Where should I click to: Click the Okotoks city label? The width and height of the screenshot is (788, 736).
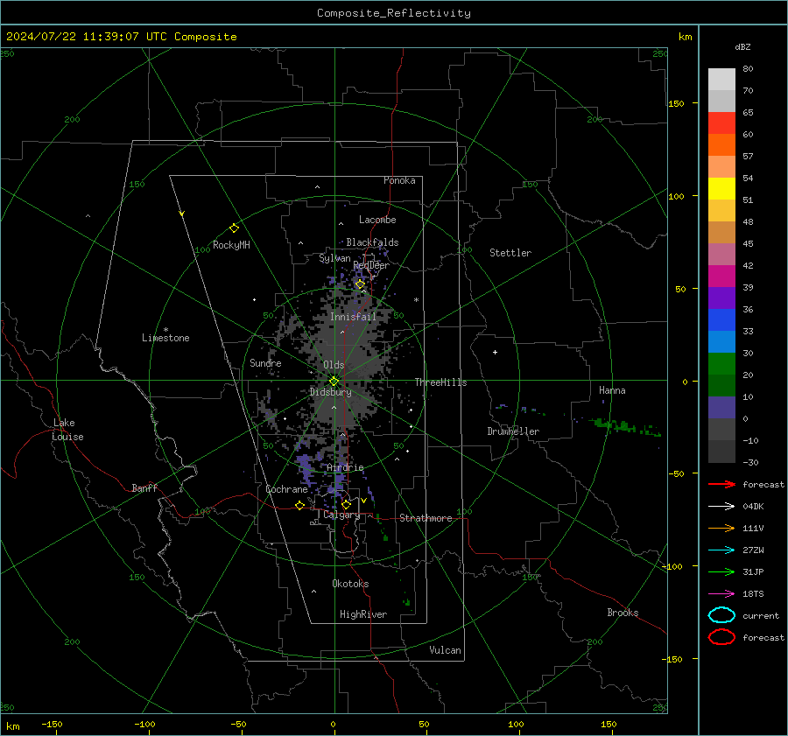point(350,584)
